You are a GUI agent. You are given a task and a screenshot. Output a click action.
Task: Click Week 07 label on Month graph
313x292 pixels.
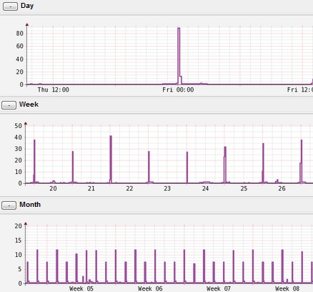pos(219,288)
